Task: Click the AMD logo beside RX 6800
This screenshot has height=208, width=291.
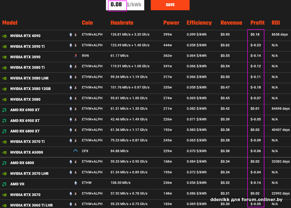Action: pyautogui.click(x=4, y=163)
